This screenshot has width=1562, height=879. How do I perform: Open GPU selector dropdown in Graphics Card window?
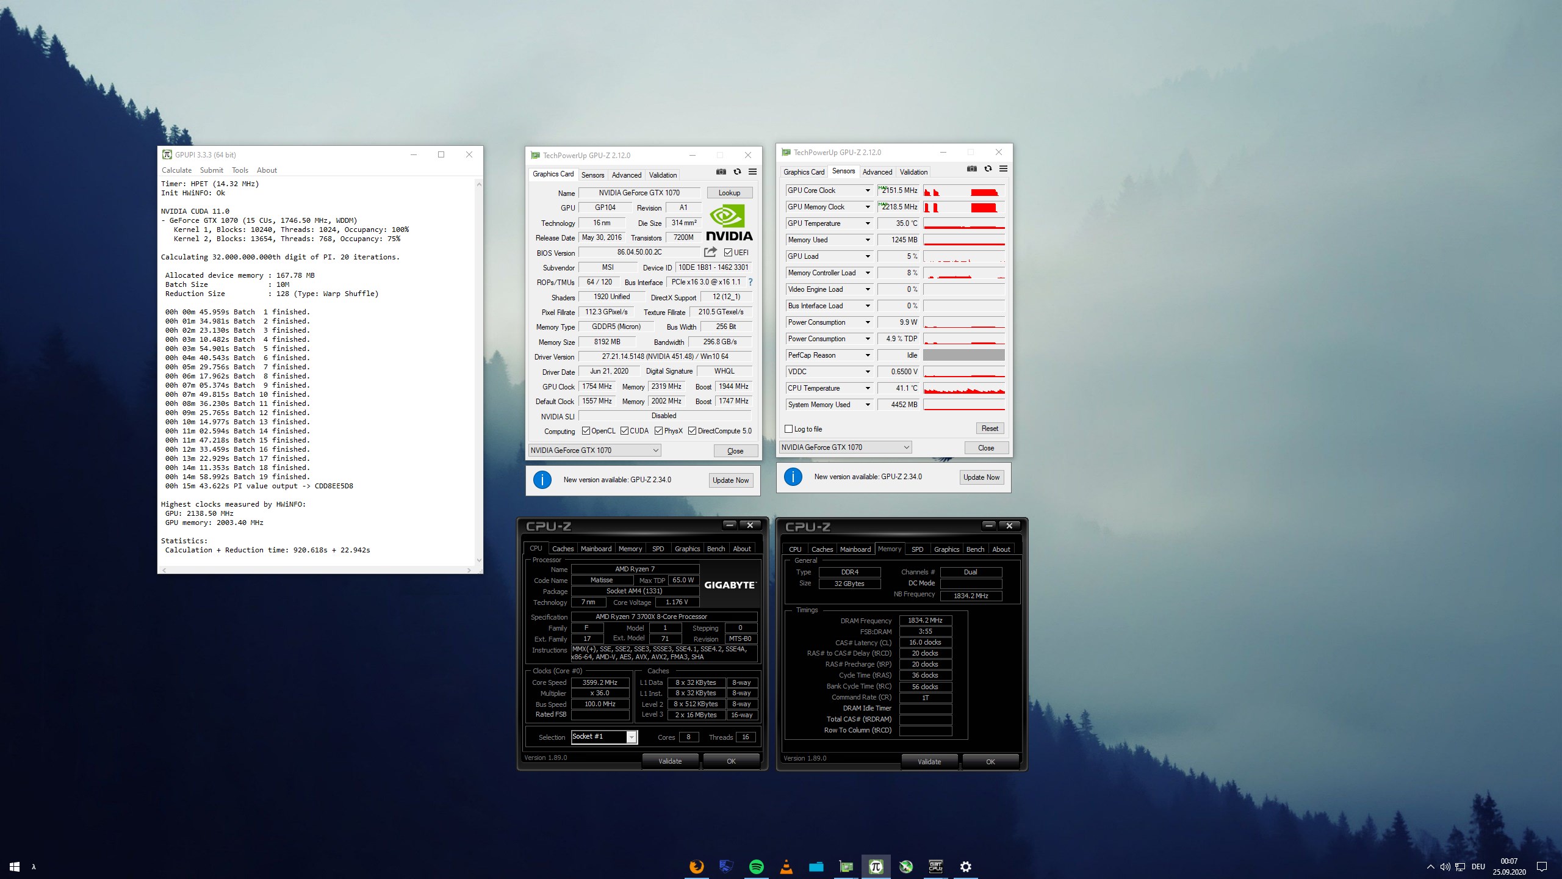pyautogui.click(x=595, y=450)
